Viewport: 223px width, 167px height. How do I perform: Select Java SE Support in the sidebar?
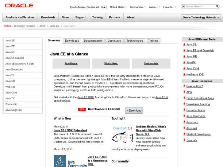tap(23, 58)
